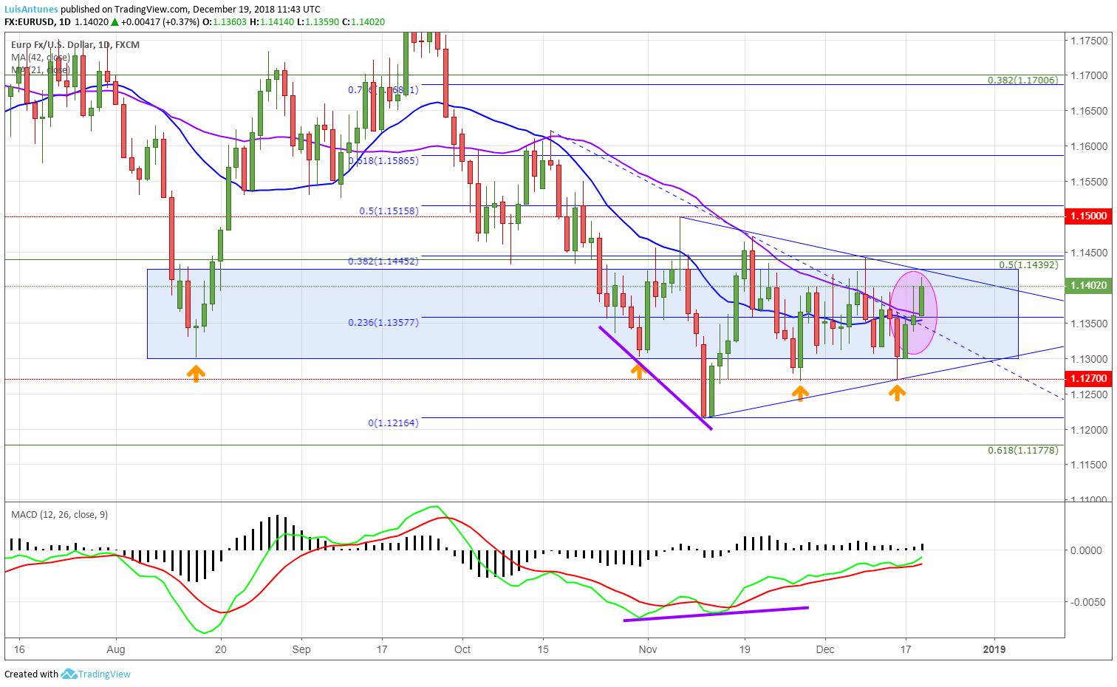Open the MACD (12, 26, close, 9) label
Viewport: 1117px width, 687px height.
click(x=59, y=514)
